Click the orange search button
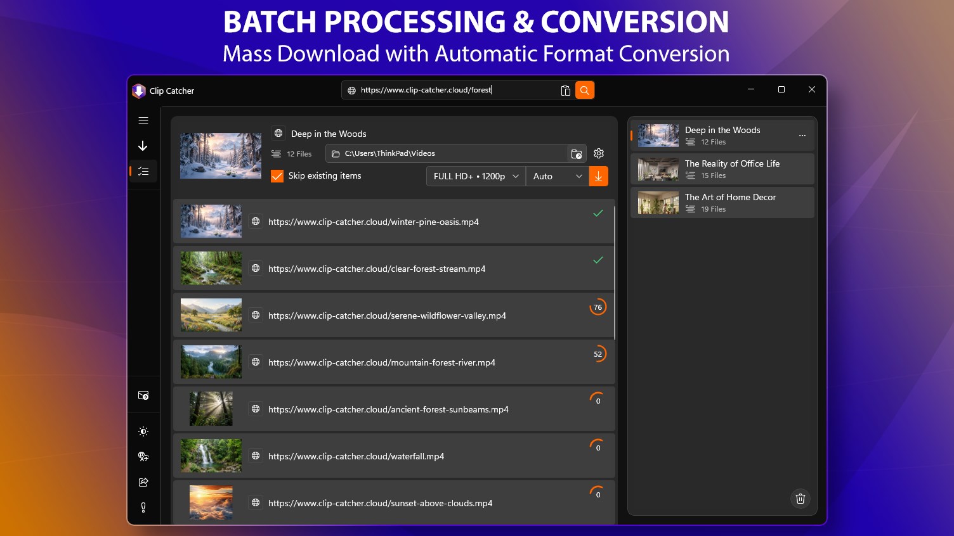Viewport: 954px width, 536px height. pyautogui.click(x=585, y=90)
